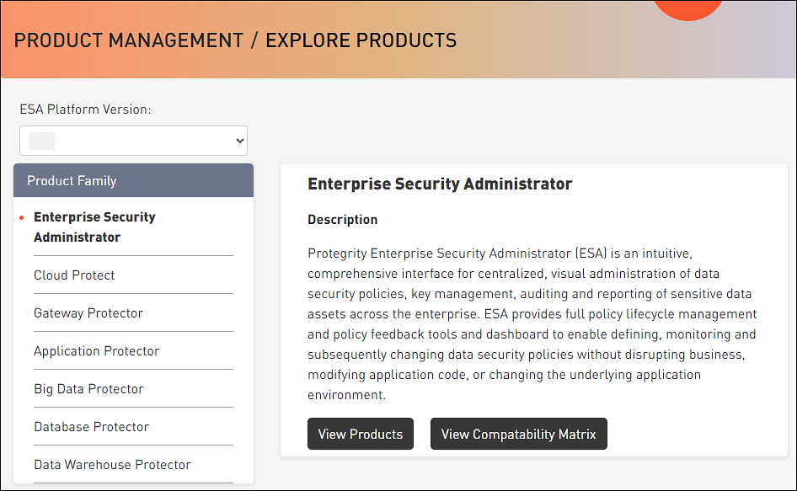Screen dimensions: 797x491
Task: Select Cloud Protect from the product list
Action: [74, 275]
